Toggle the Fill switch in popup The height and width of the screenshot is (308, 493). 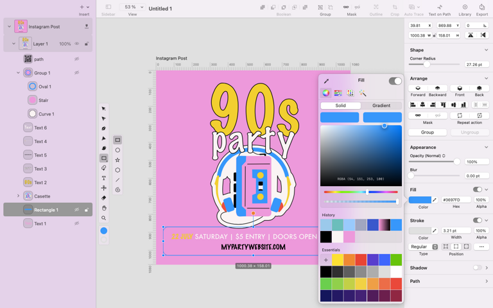tap(395, 81)
